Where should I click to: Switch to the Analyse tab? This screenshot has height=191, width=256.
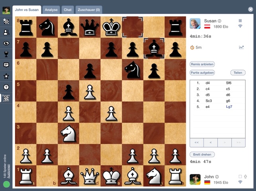click(51, 10)
